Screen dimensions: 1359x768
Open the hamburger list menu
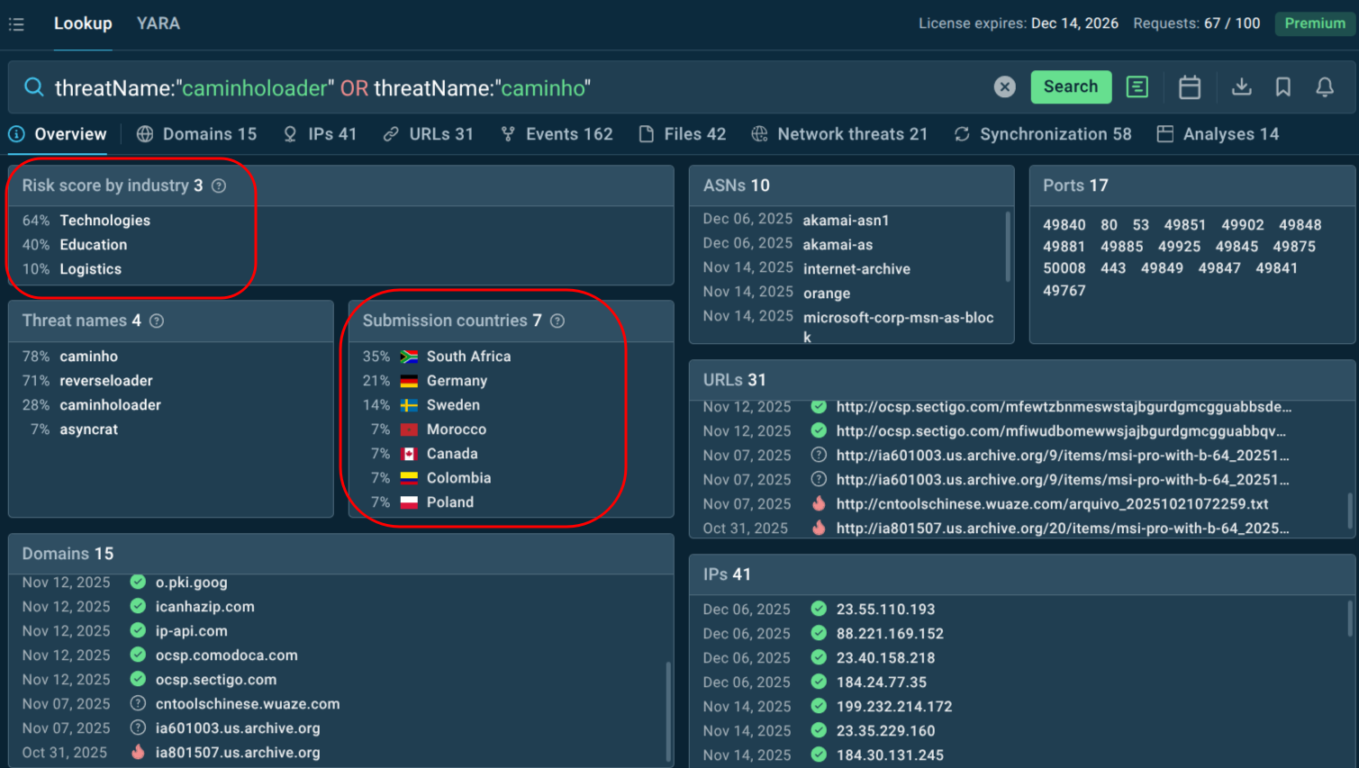click(16, 24)
